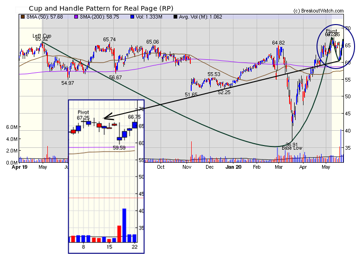The width and height of the screenshot is (362, 254).
Task: Click the 'Mar' x-axis label
Action: (x=278, y=167)
